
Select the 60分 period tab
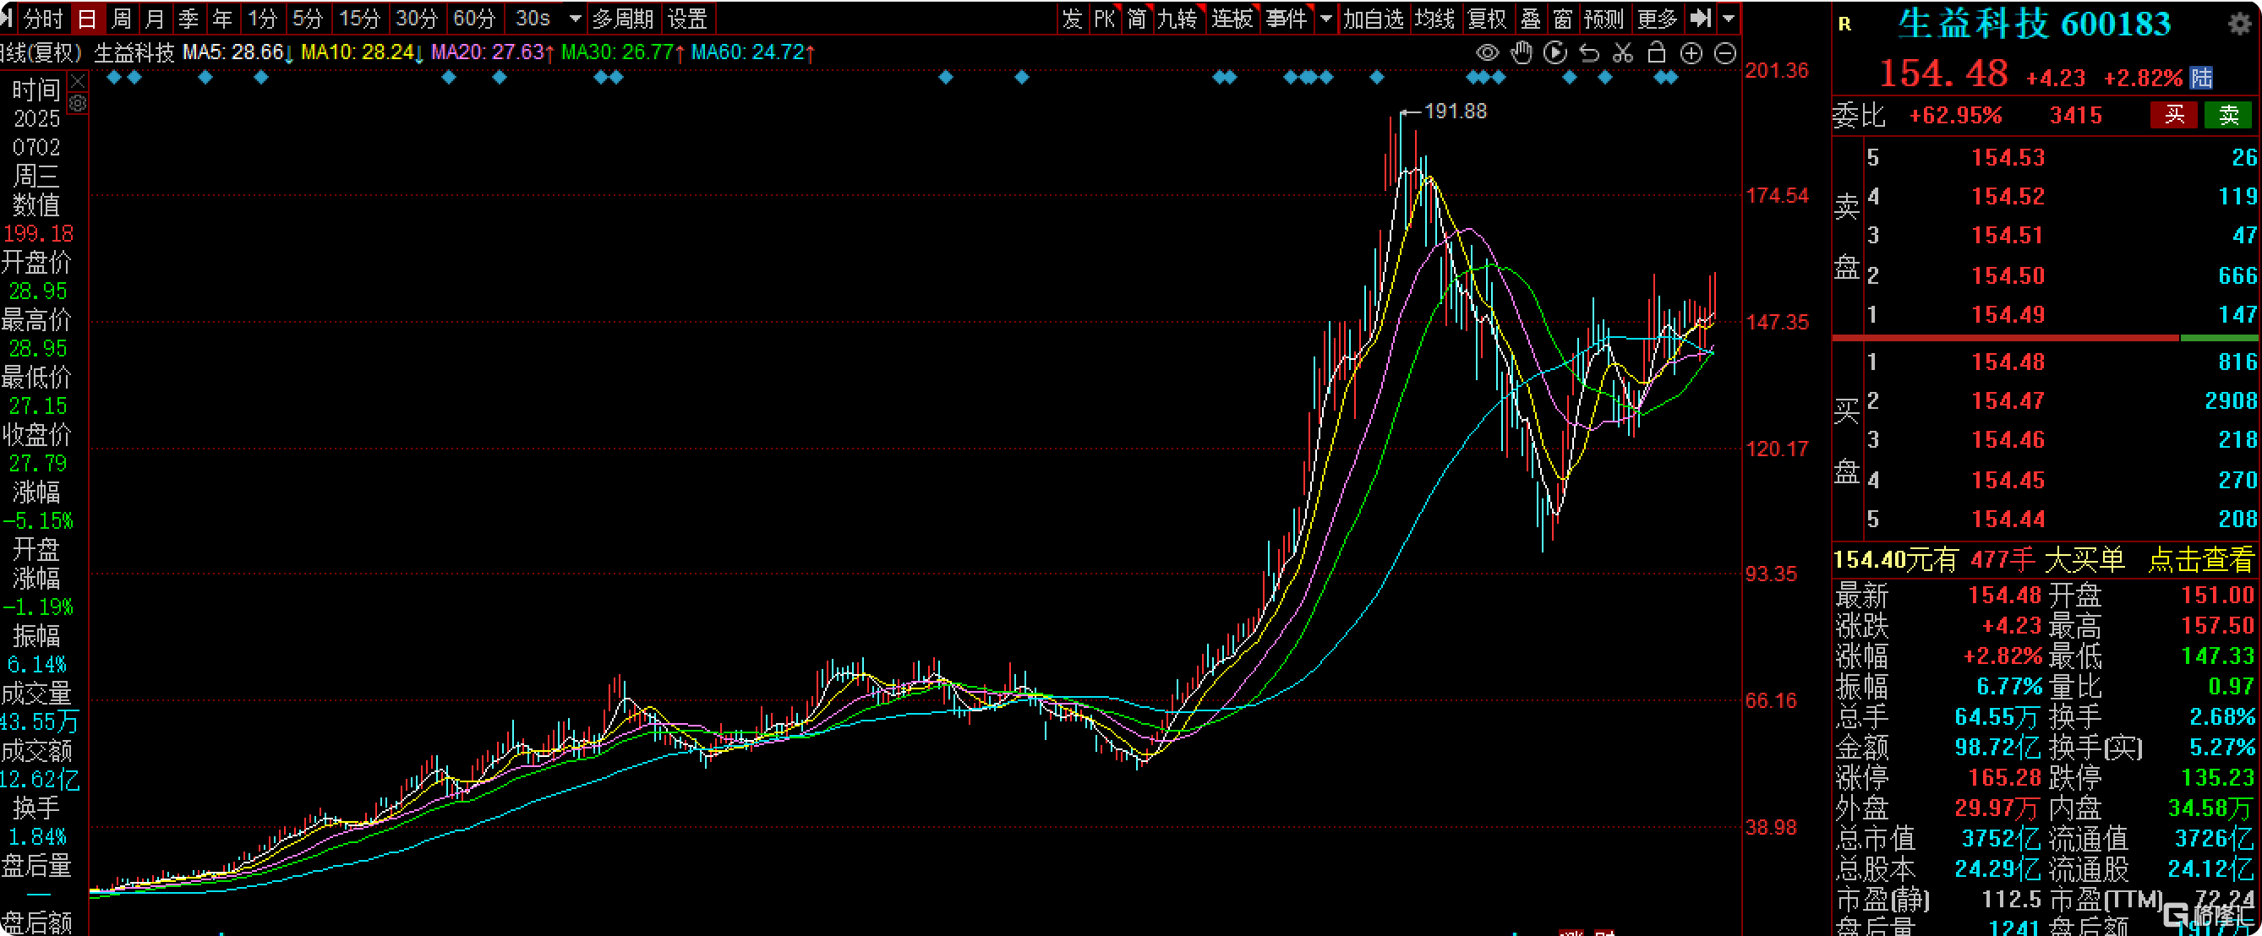pyautogui.click(x=474, y=19)
